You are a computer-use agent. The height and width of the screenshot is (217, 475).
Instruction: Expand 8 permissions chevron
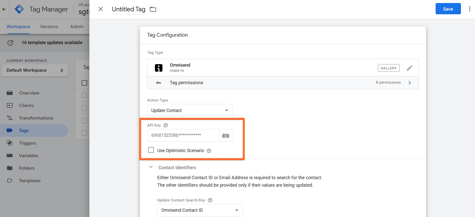tap(410, 83)
